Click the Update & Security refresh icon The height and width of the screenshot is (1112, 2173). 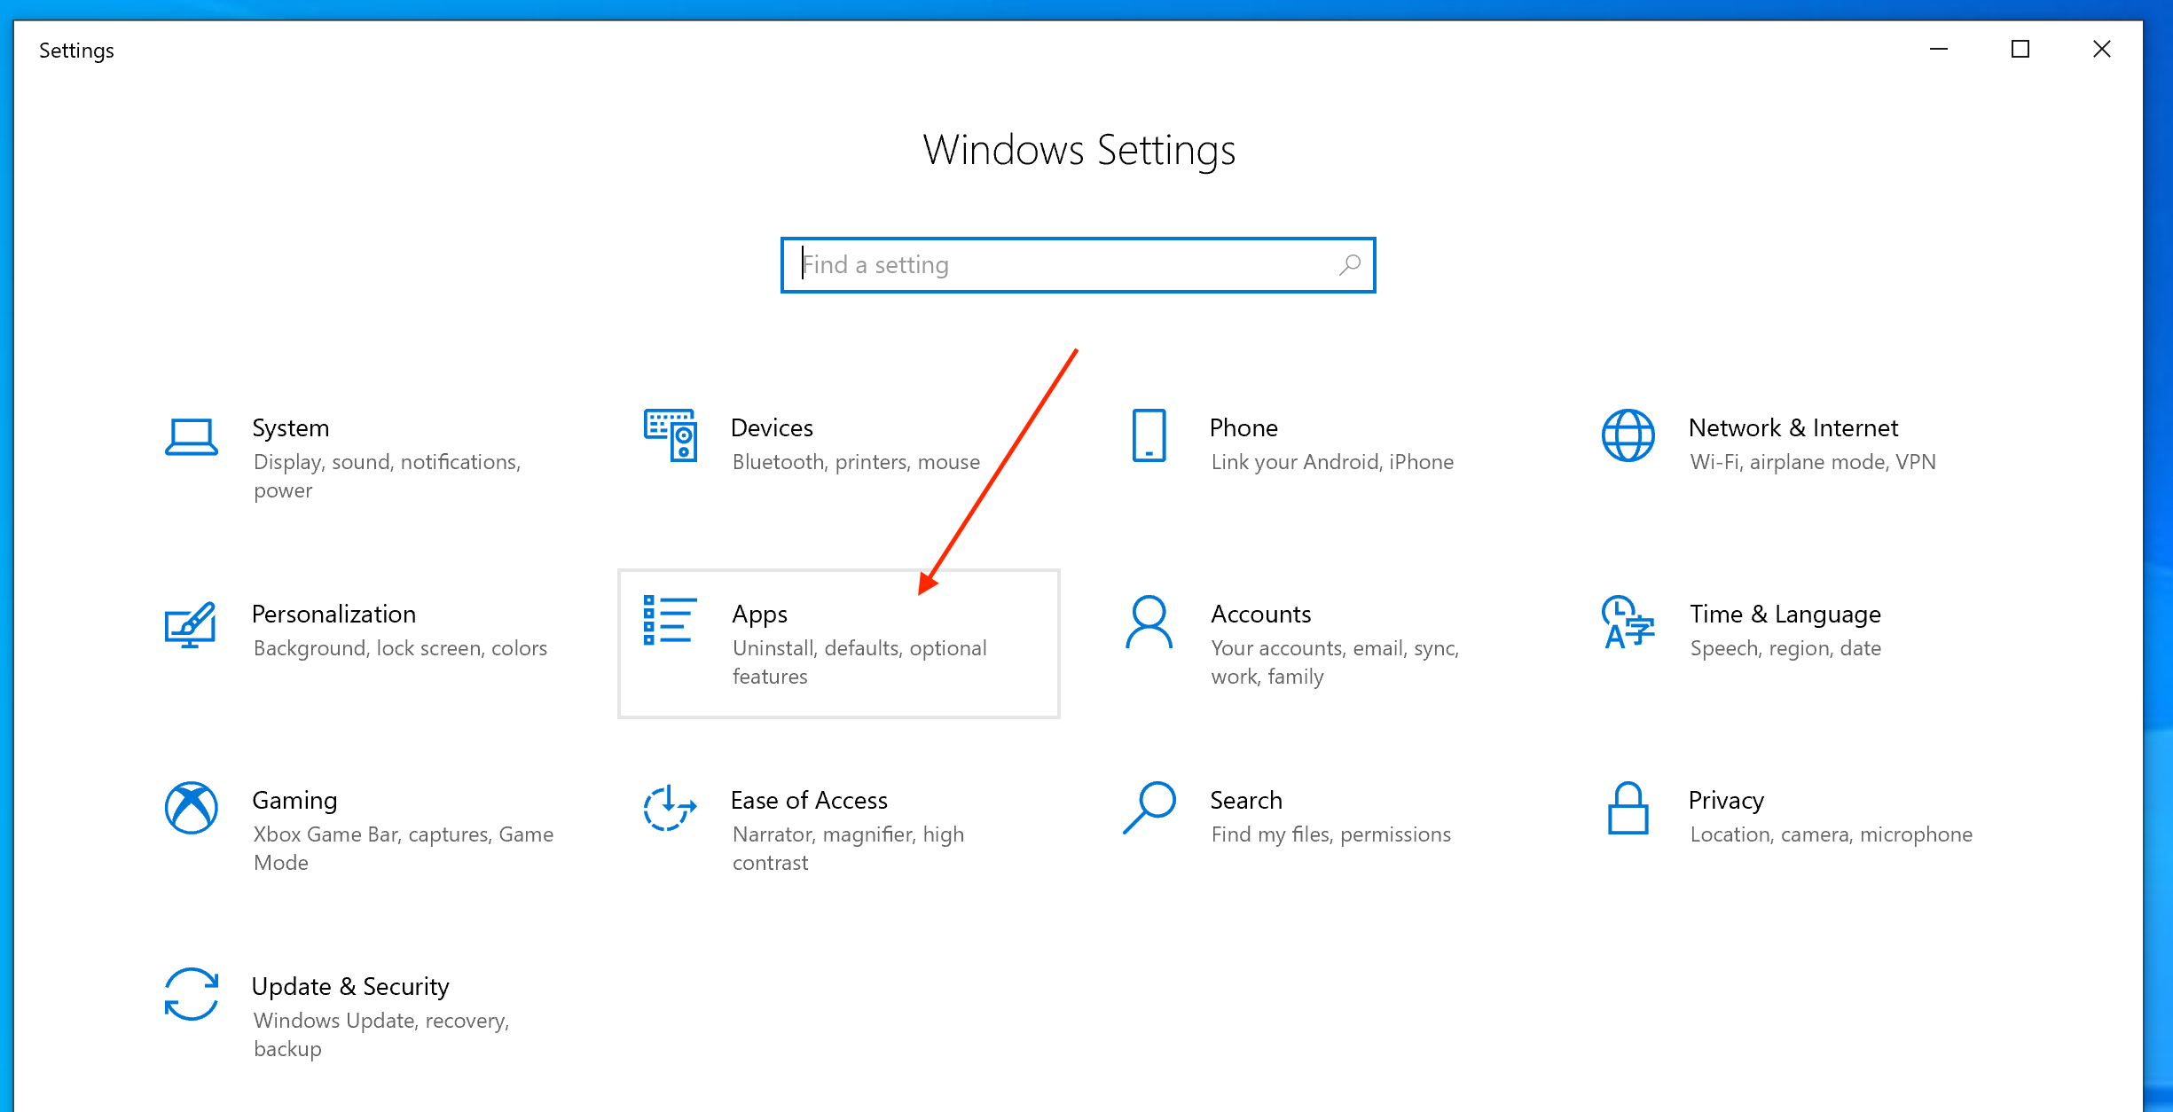191,994
